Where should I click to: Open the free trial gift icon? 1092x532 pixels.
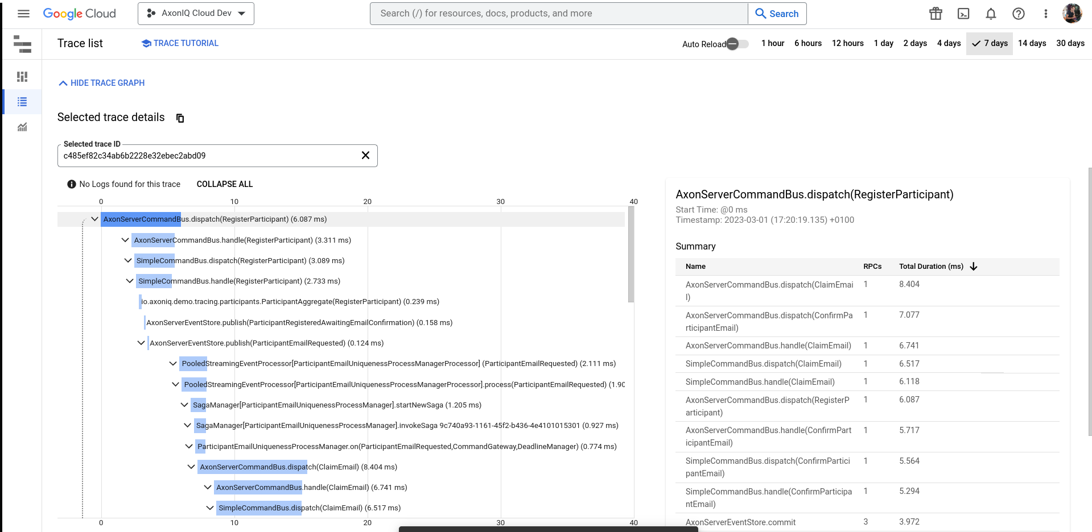tap(936, 14)
